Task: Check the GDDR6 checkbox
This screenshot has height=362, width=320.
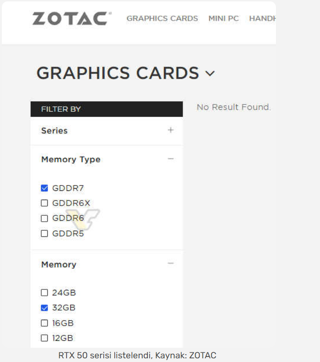Action: [x=45, y=218]
